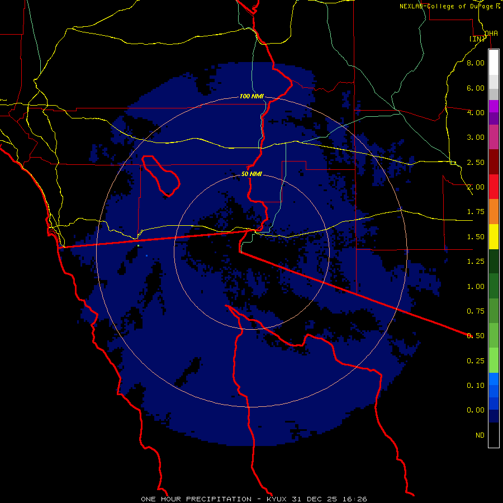The height and width of the screenshot is (503, 503).
Task: Click the 2.00 legend value
Action: point(476,187)
